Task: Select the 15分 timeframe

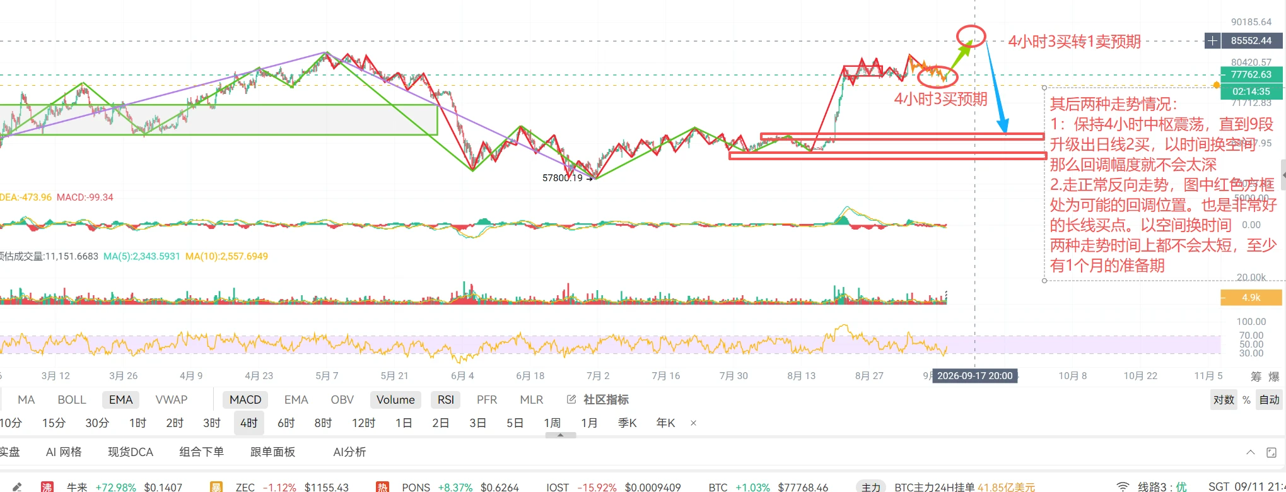Action: coord(54,423)
